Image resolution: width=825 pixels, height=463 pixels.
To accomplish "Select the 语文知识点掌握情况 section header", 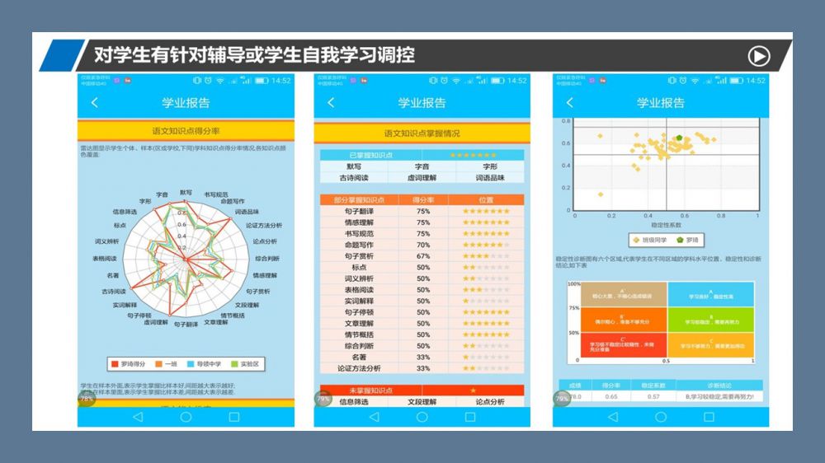I will click(x=422, y=133).
